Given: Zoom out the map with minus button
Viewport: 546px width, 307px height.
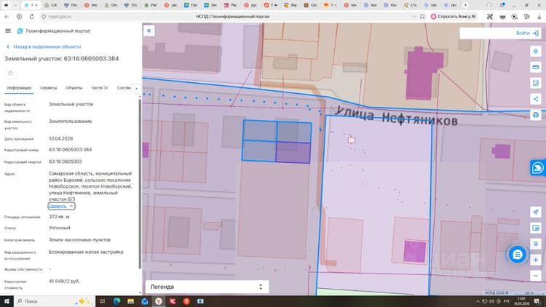Looking at the screenshot, I should [536, 276].
